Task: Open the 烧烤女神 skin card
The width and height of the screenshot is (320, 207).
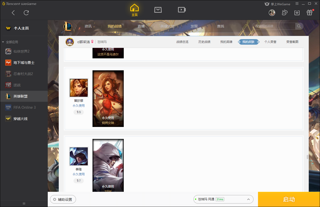Action: (x=108, y=99)
